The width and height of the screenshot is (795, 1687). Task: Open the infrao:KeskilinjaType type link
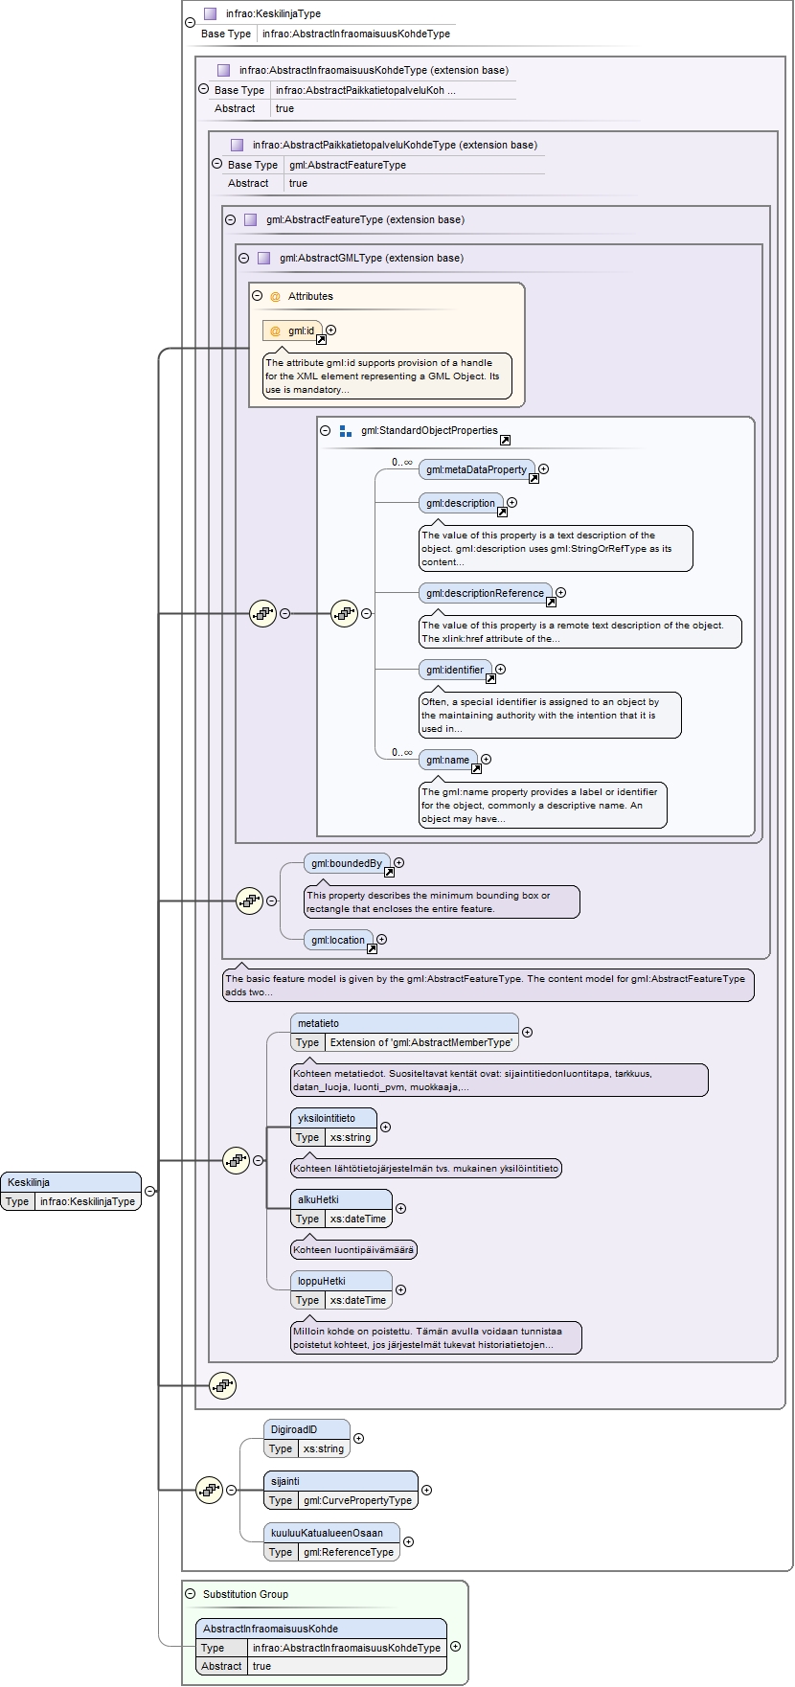[x=87, y=1201]
